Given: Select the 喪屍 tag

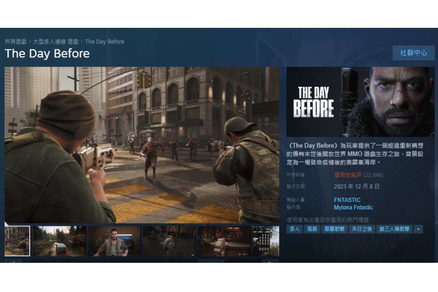Looking at the screenshot, I should 312,229.
